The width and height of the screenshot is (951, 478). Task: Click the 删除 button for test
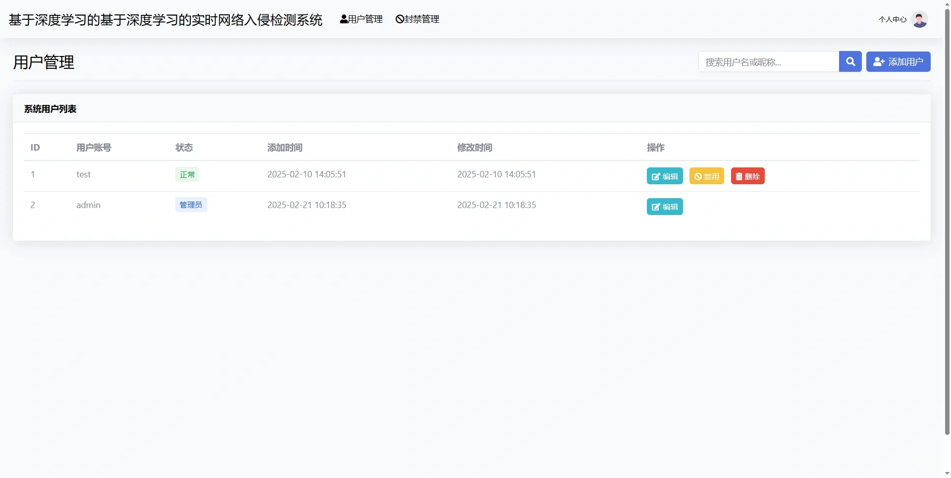(x=747, y=176)
